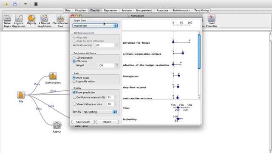Click the Probability label in nomogram
Screen dimensions: 272x153
click(x=130, y=119)
